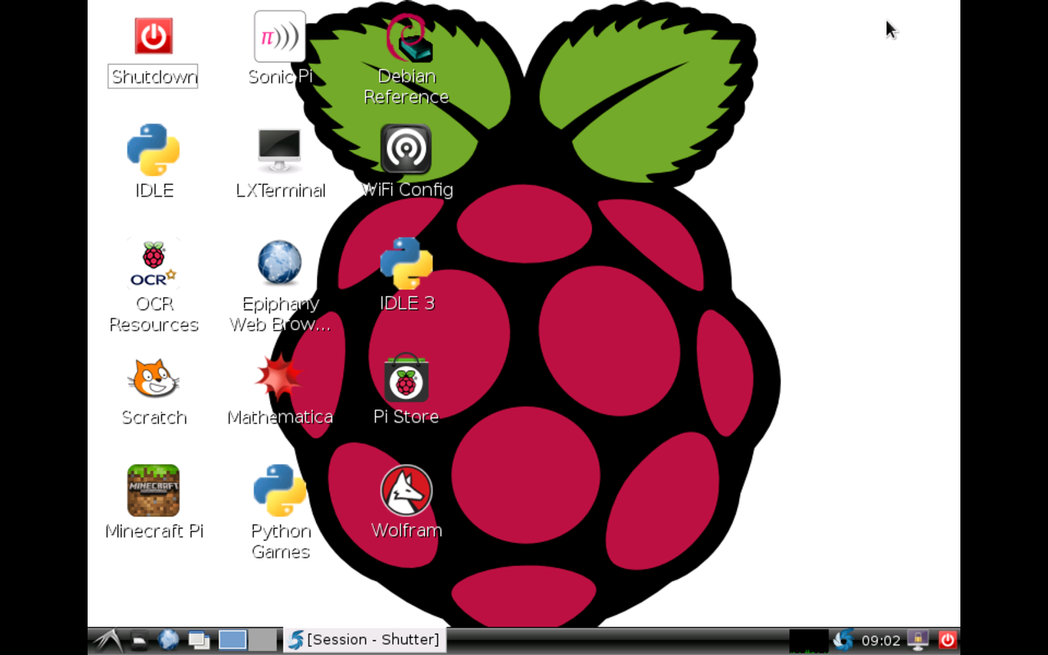This screenshot has height=655, width=1048.
Task: Click the CPU usage monitor in the tray
Action: pyautogui.click(x=809, y=640)
